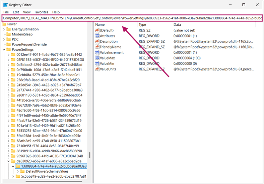This screenshot has height=184, width=264.
Task: Click folder icon of de830923-a562-41af key
Action: [13, 161]
